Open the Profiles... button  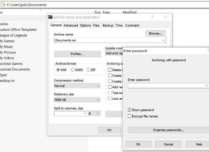coord(77,54)
